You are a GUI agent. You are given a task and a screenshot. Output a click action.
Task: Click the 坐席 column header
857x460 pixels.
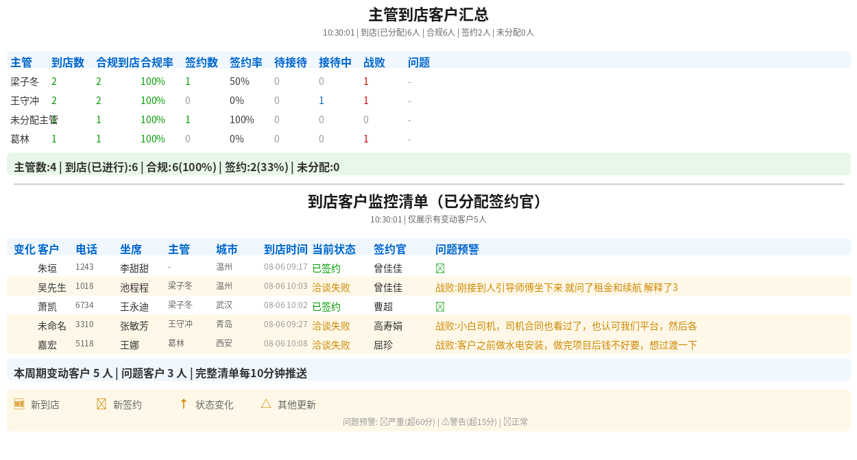coord(131,249)
